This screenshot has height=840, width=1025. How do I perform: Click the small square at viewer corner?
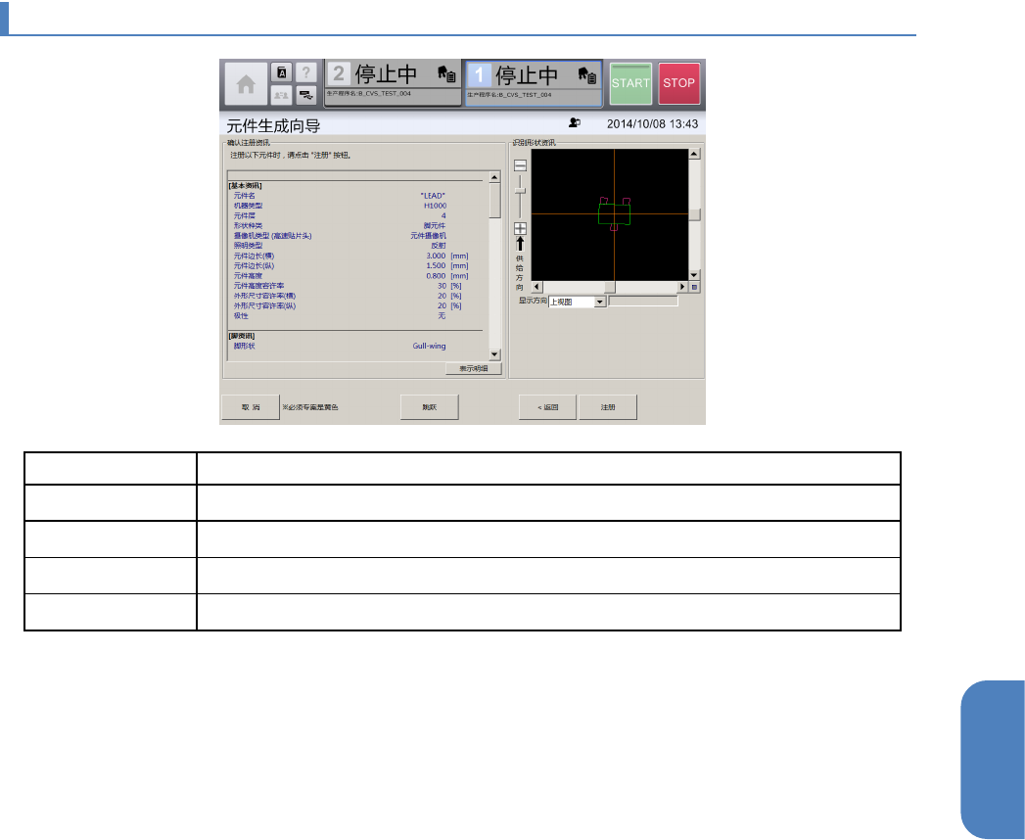click(x=694, y=287)
